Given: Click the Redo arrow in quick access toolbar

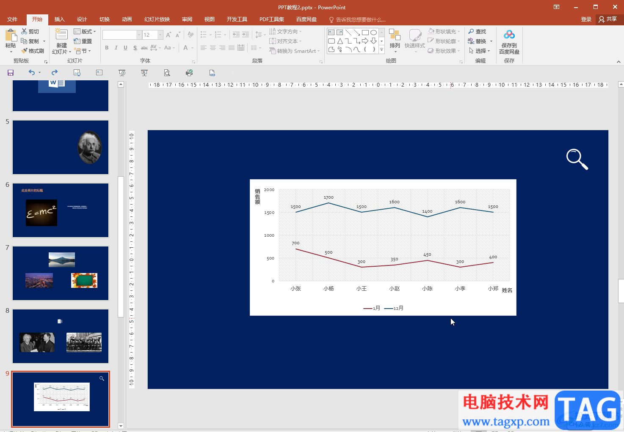Looking at the screenshot, I should coord(55,73).
